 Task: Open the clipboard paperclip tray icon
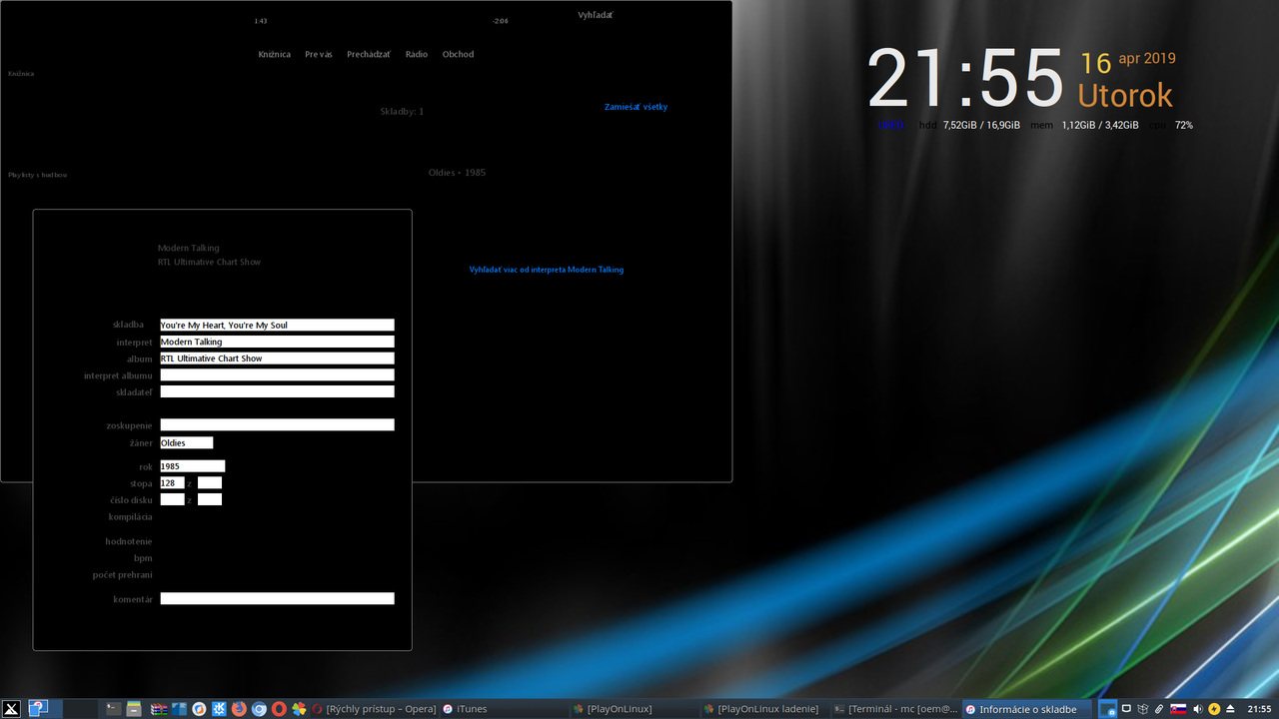coord(1159,709)
